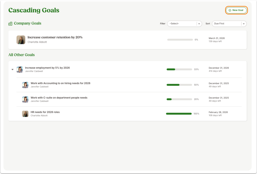Open Increase employment by 5% by 2026 goal
Screen dimensions: 257x174
47,68
